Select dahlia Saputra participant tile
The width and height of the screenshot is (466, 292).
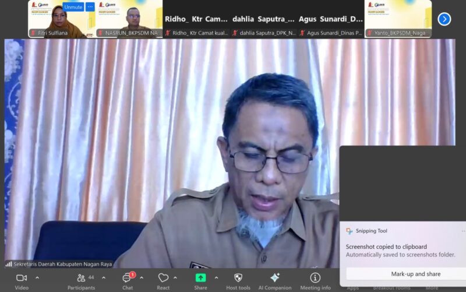264,19
